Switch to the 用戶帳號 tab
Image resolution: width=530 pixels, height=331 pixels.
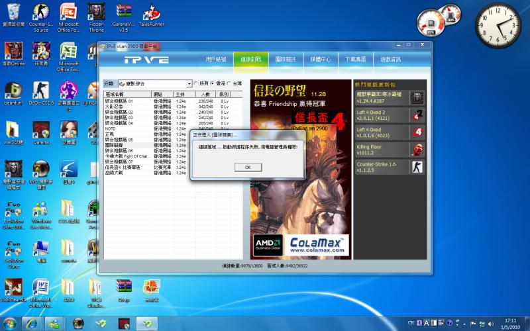pos(216,60)
